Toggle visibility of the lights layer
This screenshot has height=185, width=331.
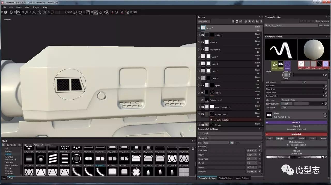199,86
